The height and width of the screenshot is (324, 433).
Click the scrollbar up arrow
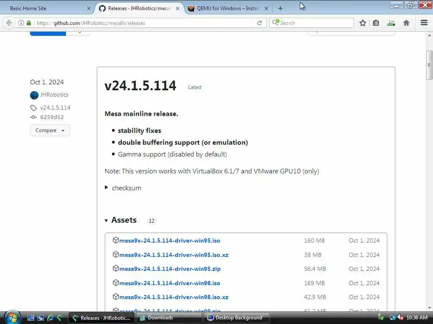tap(430, 35)
